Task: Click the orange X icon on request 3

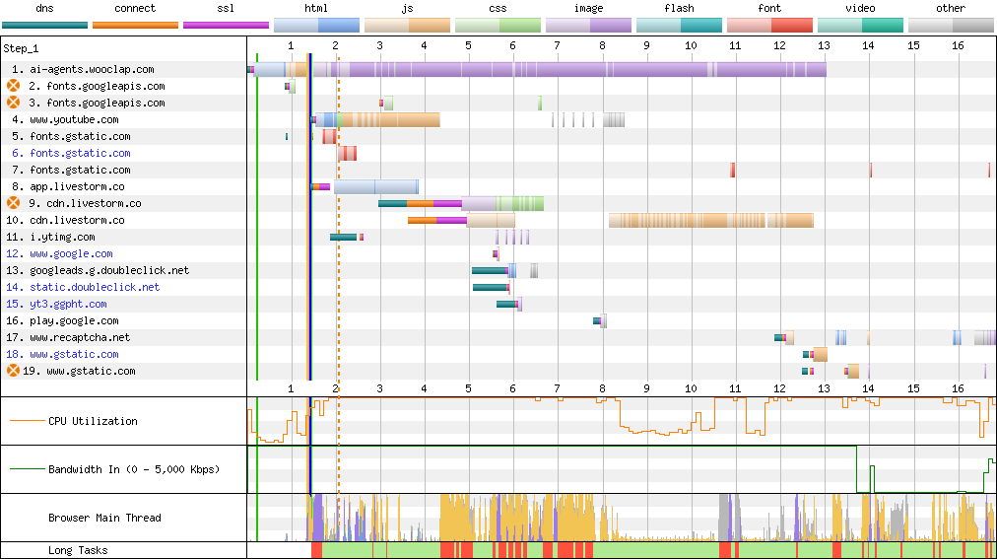Action: (14, 103)
